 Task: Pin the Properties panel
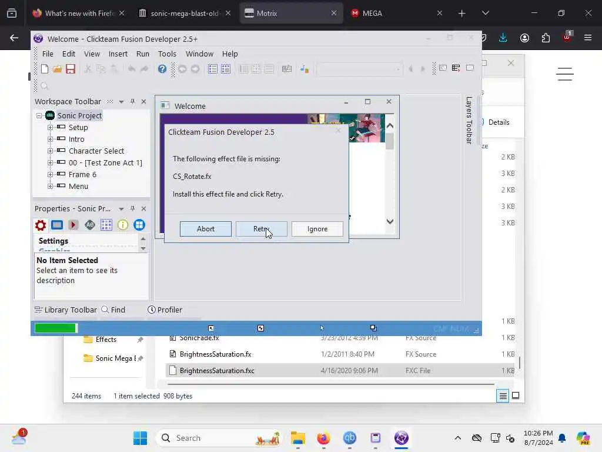point(132,208)
